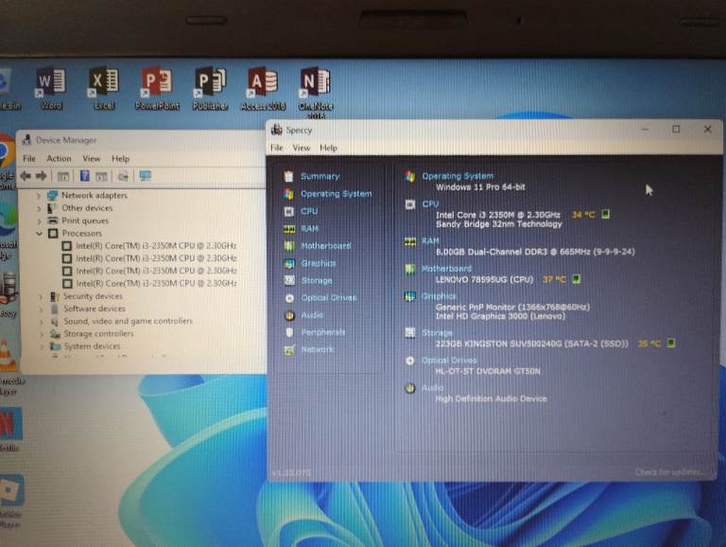This screenshot has width=726, height=547.
Task: Open the CPU section in Speccy sidebar
Action: tap(309, 211)
